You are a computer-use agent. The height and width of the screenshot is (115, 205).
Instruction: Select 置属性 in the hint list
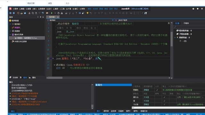pyautogui.click(x=113, y=85)
